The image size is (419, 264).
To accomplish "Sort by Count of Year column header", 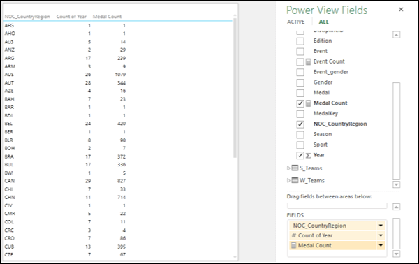I will (x=71, y=17).
